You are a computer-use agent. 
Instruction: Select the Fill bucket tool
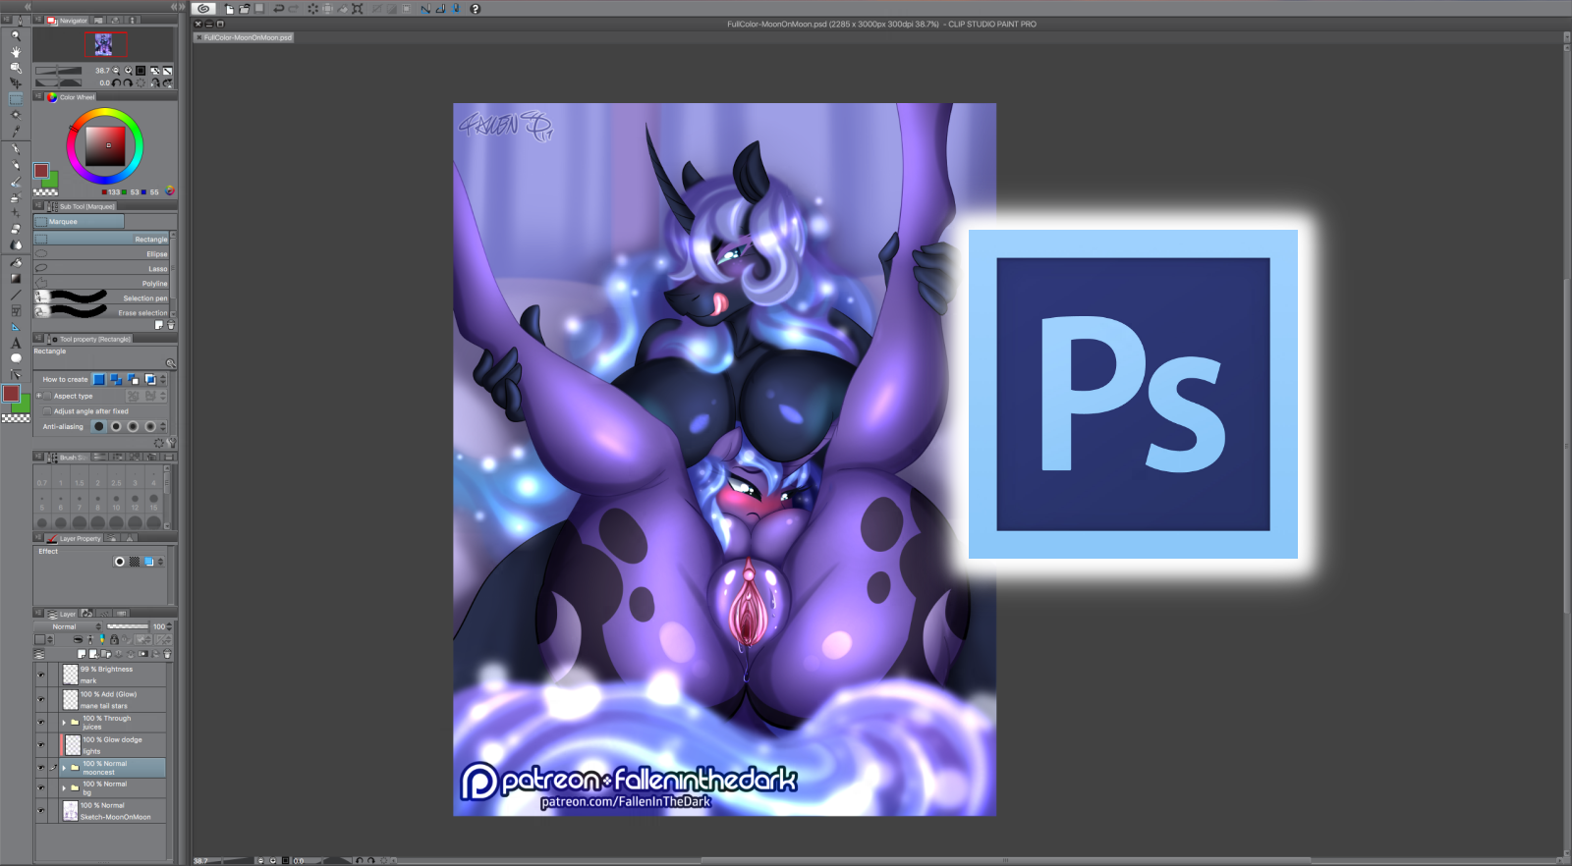click(16, 262)
